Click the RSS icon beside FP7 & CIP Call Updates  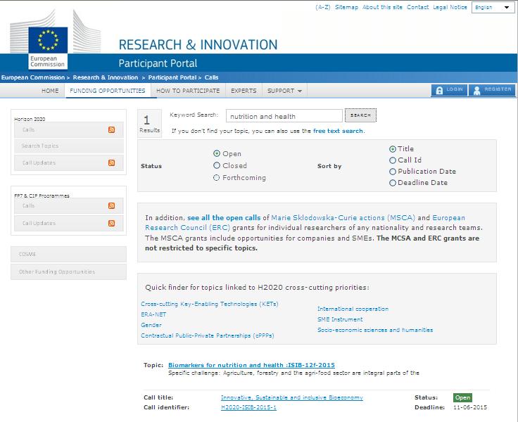point(112,223)
